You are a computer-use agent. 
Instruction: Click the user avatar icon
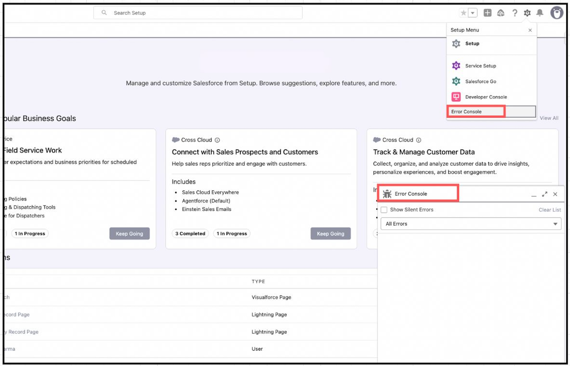(557, 13)
